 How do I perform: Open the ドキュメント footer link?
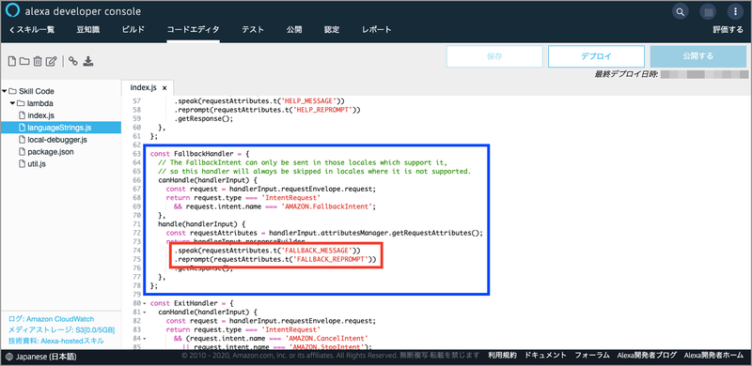[546, 356]
